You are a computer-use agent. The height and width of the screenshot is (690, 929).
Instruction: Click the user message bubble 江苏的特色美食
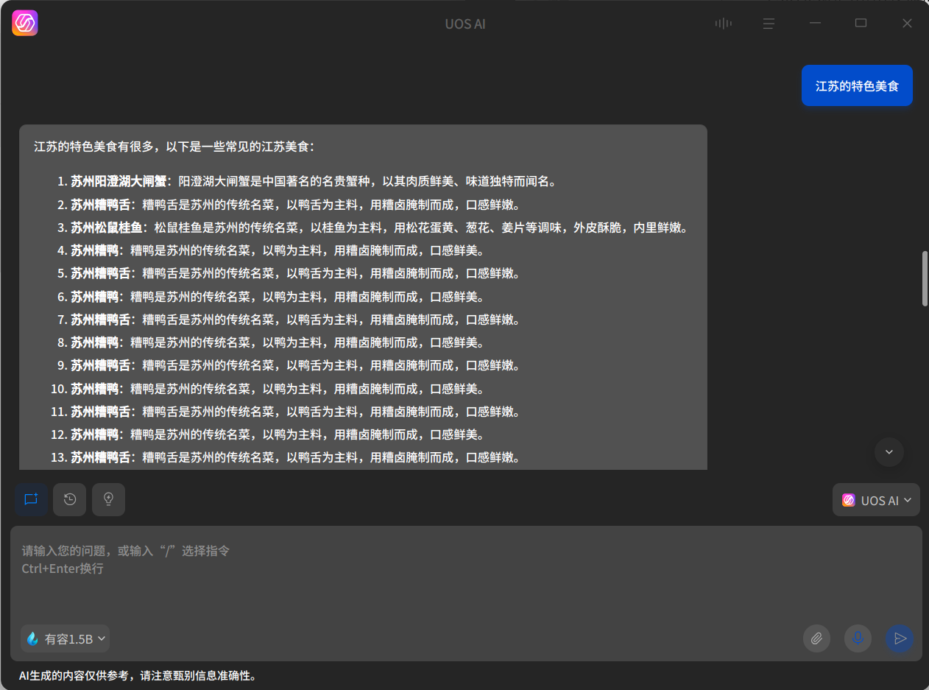pos(857,85)
